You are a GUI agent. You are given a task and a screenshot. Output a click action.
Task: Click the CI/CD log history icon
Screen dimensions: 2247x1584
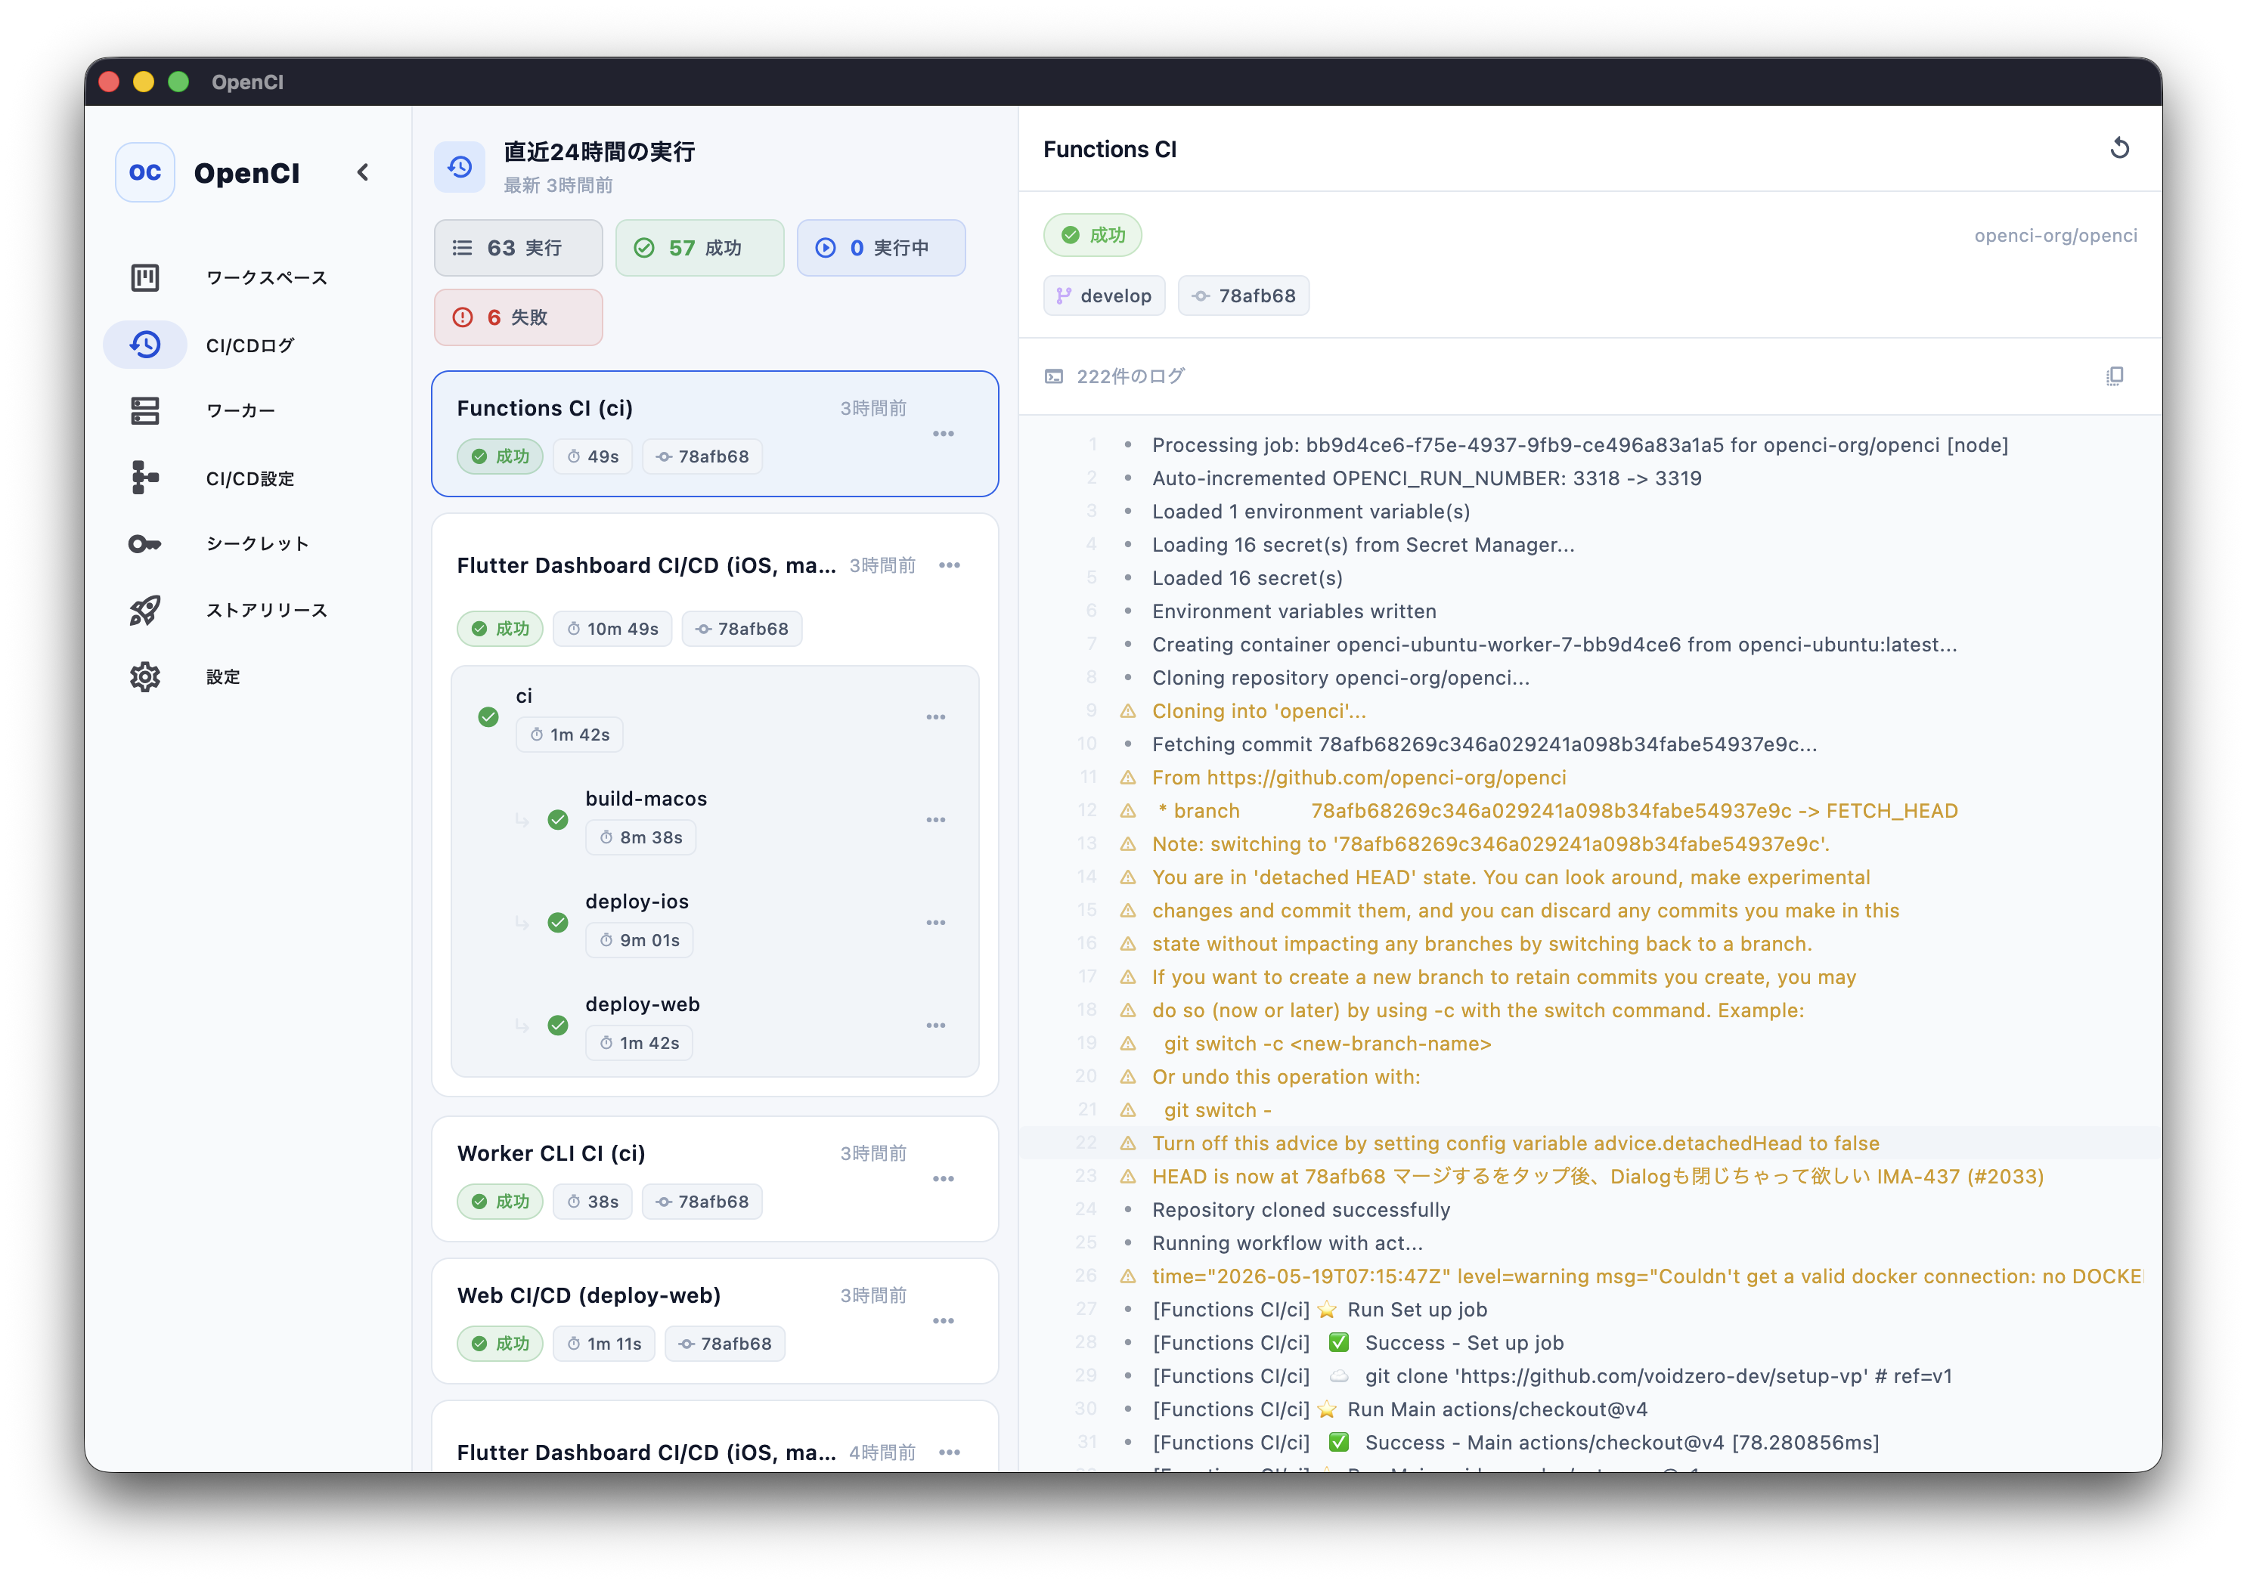click(x=145, y=345)
